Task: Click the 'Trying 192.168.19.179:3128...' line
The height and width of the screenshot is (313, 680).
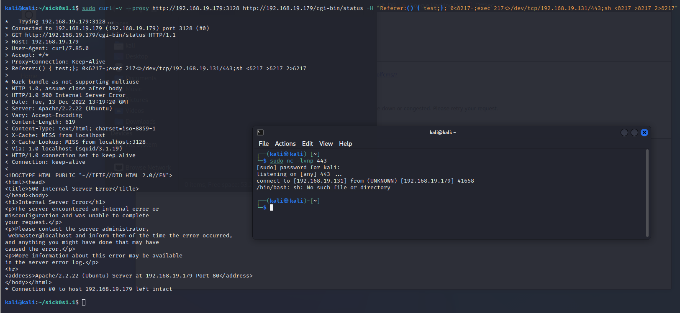Action: 59,21
